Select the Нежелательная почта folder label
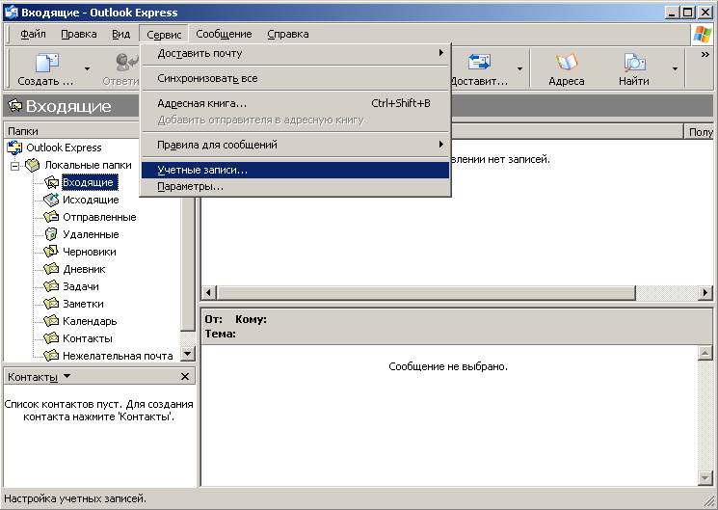The image size is (718, 510). pyautogui.click(x=118, y=356)
